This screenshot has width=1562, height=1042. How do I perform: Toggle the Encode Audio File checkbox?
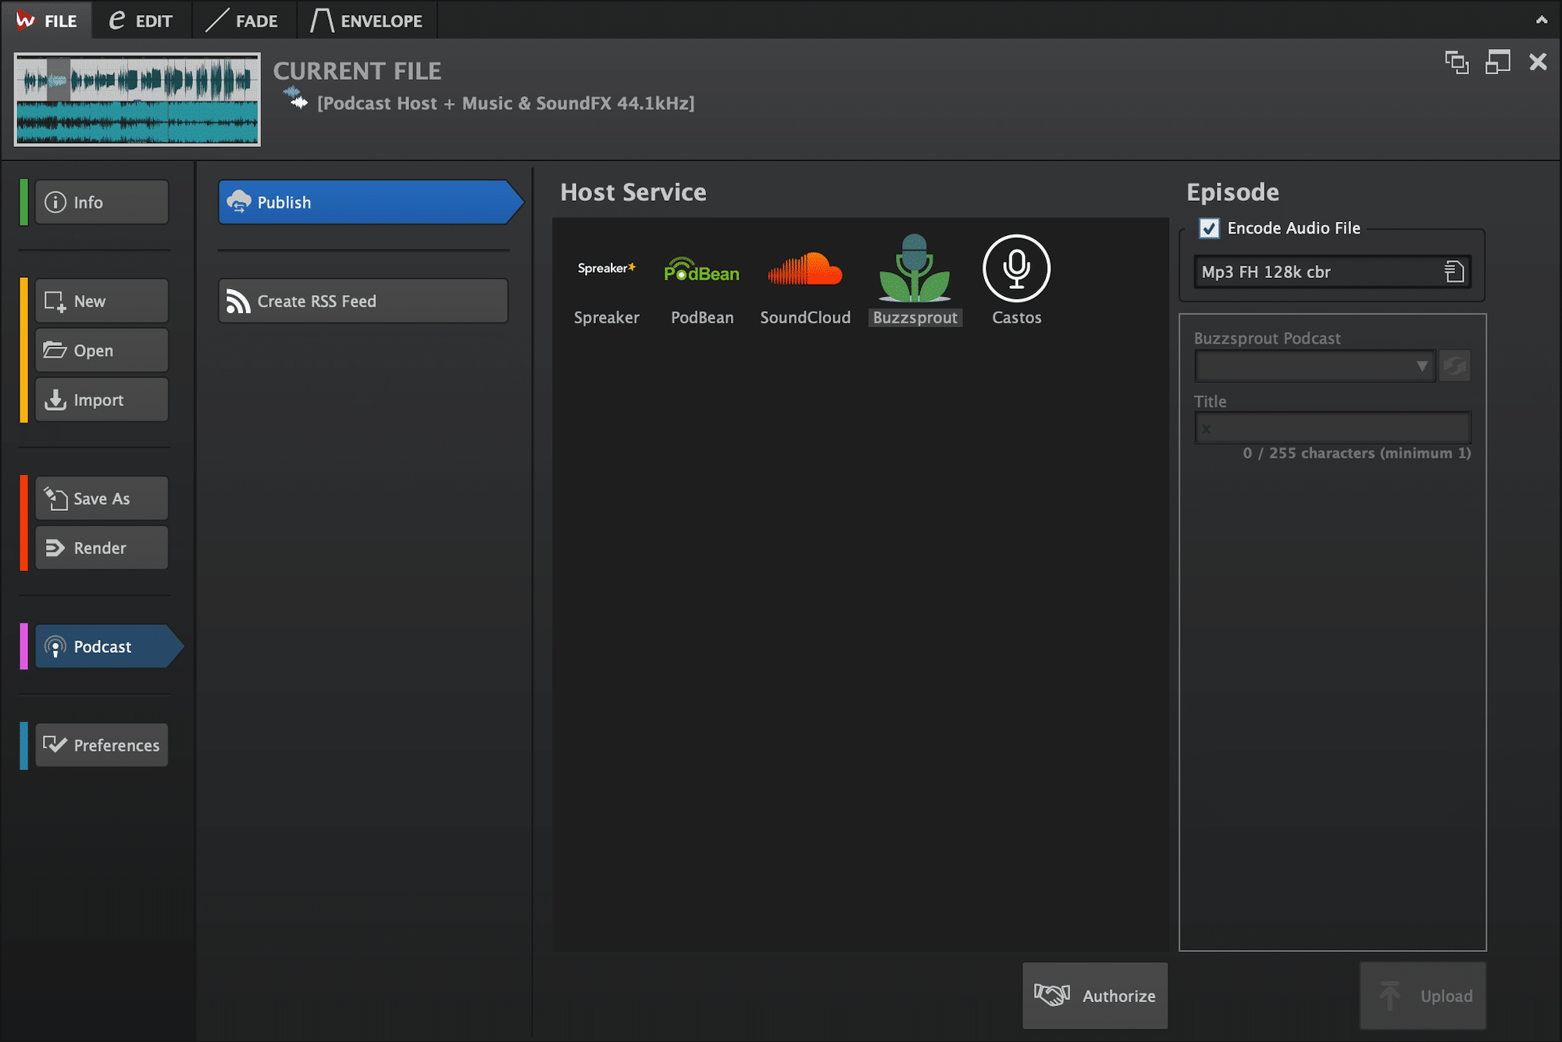pyautogui.click(x=1210, y=228)
